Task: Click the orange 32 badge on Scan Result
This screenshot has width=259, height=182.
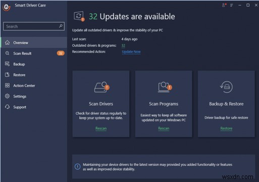Action: 61,53
